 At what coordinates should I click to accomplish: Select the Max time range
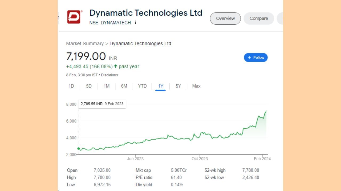click(x=196, y=86)
